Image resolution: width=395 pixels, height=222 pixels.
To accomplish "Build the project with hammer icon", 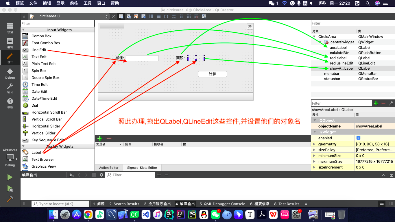I will (x=10, y=199).
